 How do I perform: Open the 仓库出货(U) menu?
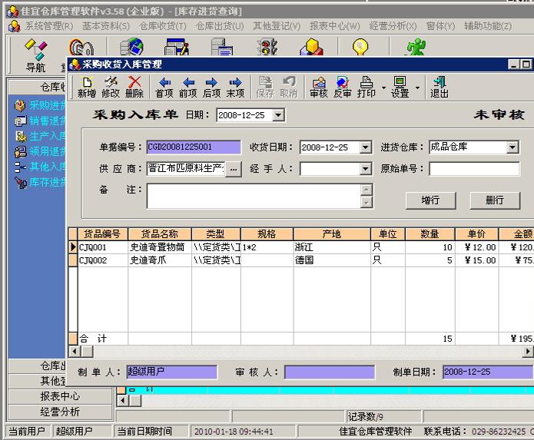220,26
